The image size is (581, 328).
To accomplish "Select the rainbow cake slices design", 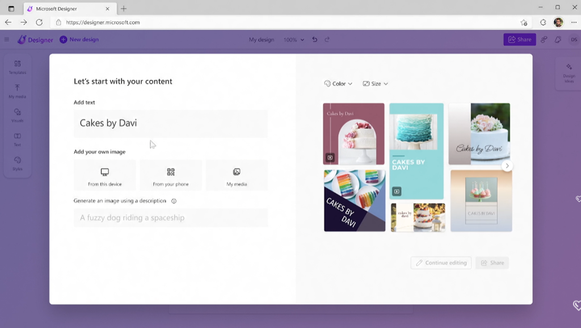I will pos(355,200).
